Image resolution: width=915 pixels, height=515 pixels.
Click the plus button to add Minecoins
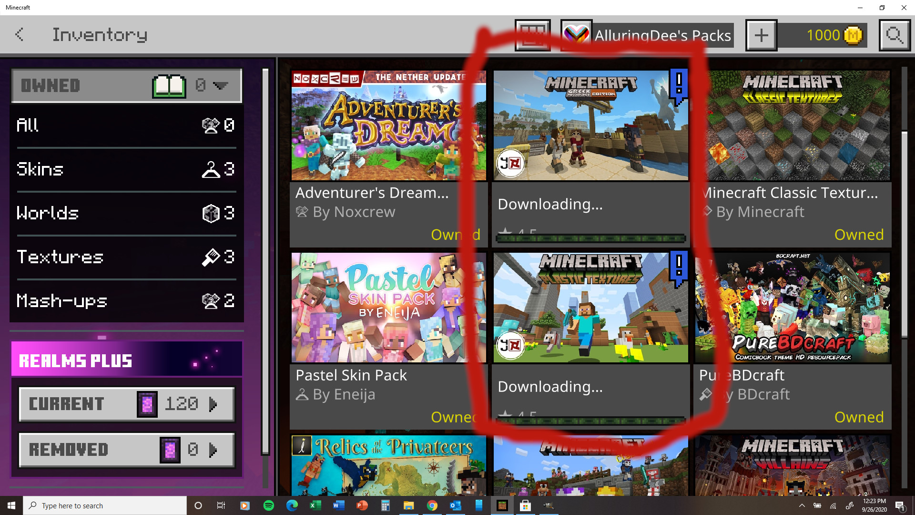pos(761,35)
